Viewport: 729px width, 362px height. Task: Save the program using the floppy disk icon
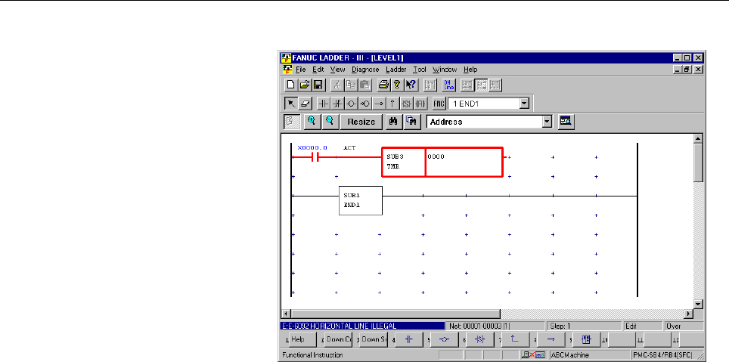click(x=318, y=85)
